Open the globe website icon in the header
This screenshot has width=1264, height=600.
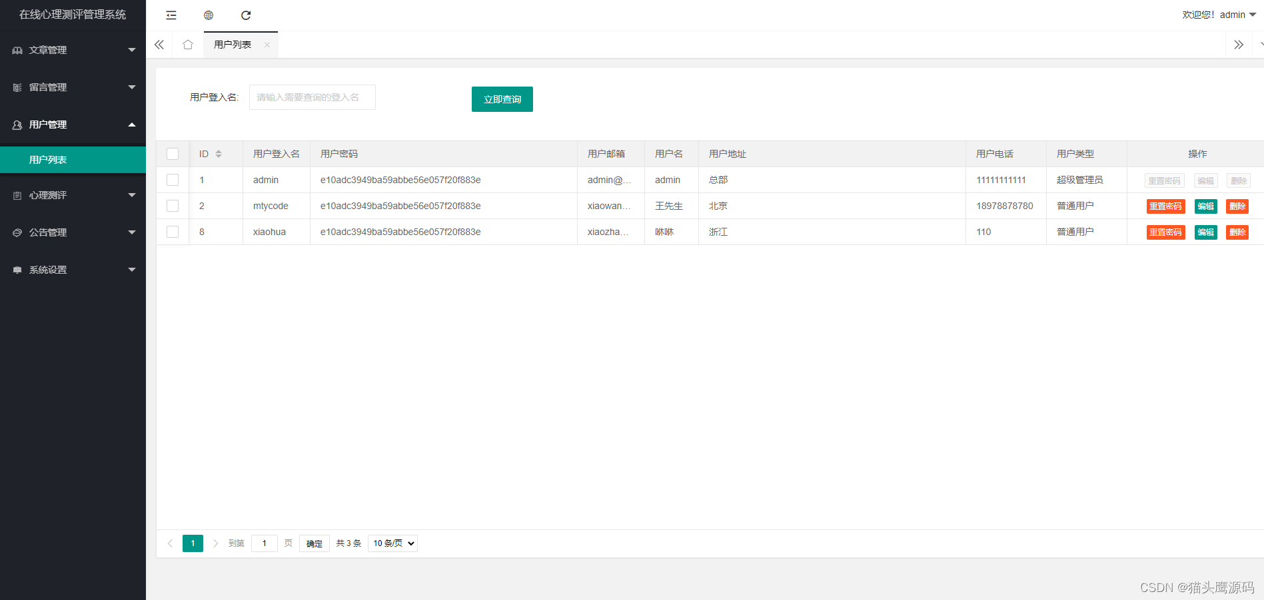click(209, 15)
